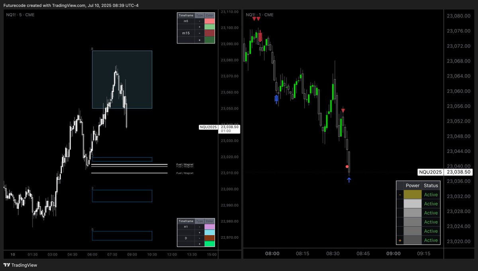
Task: Click the 22,990.00 price axis label
Action: click(x=230, y=205)
